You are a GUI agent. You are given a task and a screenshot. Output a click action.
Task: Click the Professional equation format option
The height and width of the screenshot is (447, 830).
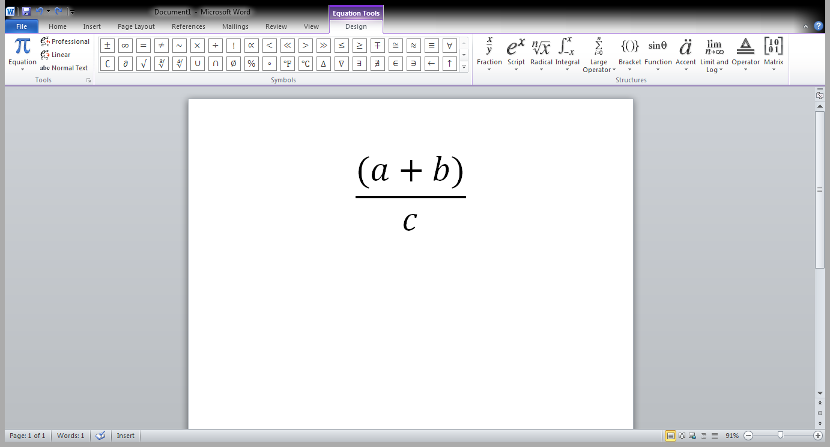(65, 41)
